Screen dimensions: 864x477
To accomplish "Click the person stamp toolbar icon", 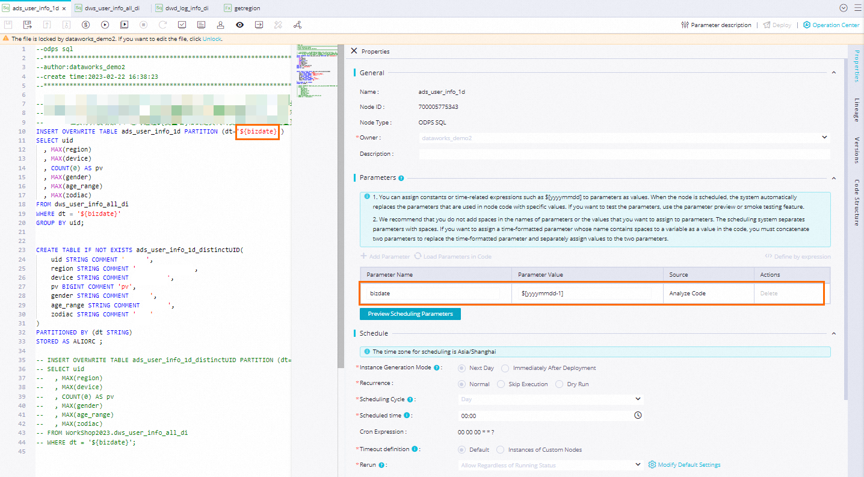I will (x=220, y=25).
